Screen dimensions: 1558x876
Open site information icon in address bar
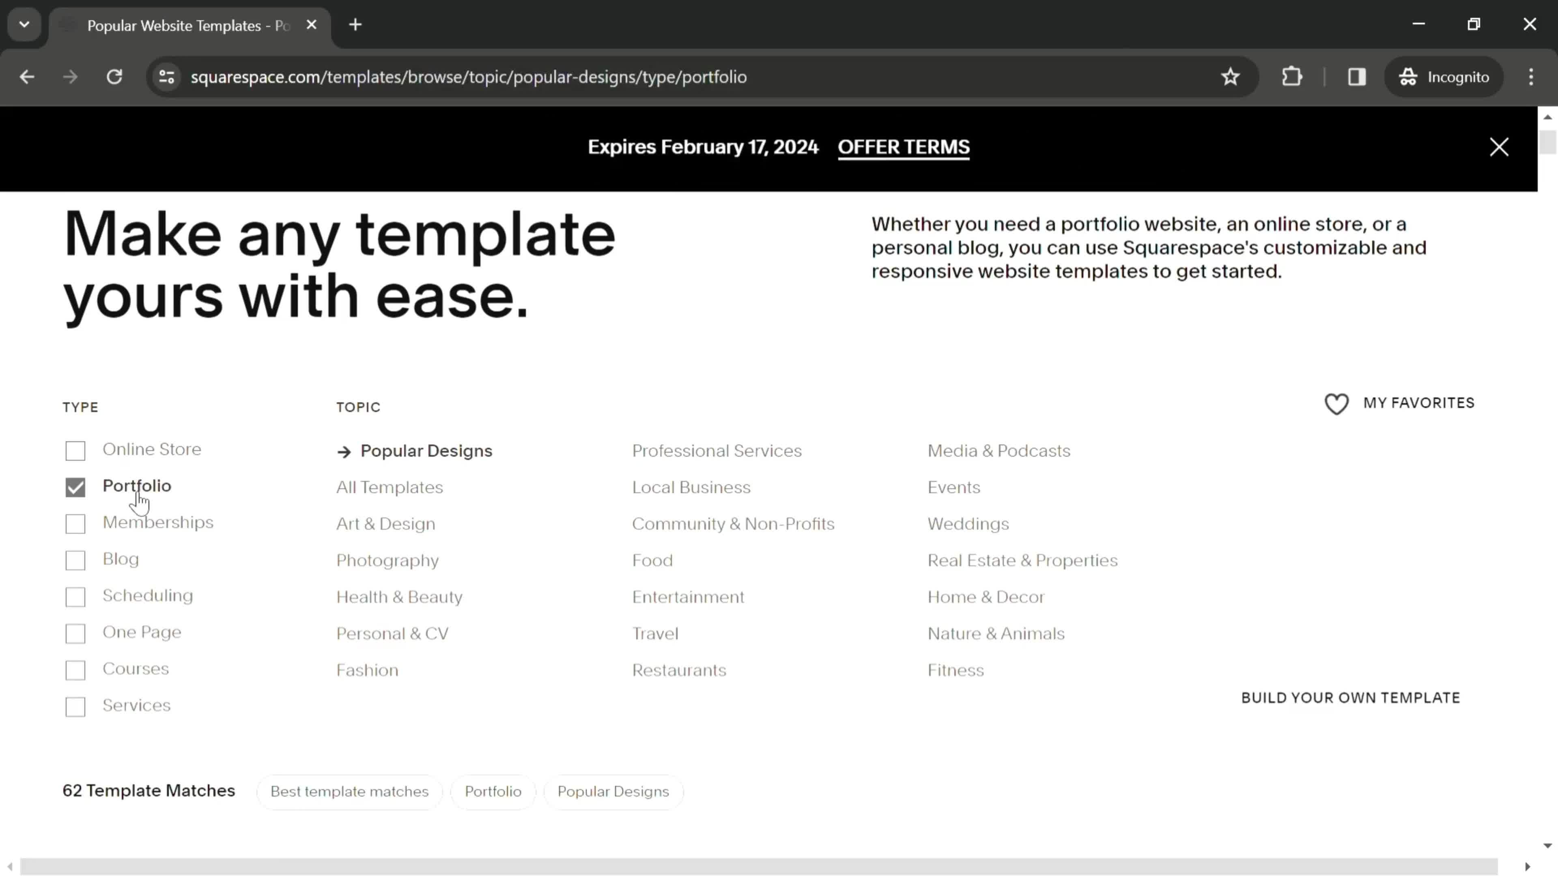(x=167, y=77)
